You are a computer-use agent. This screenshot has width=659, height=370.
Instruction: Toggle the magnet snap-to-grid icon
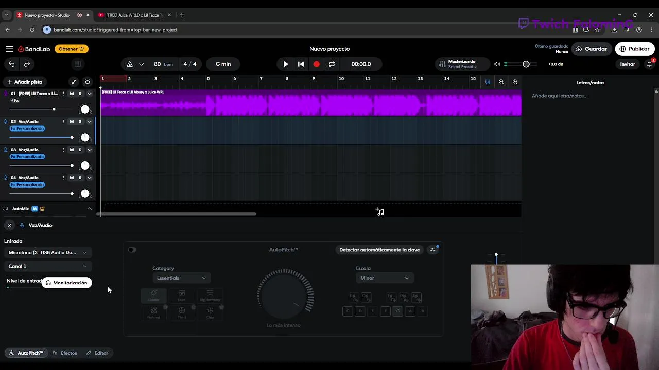[x=488, y=82]
